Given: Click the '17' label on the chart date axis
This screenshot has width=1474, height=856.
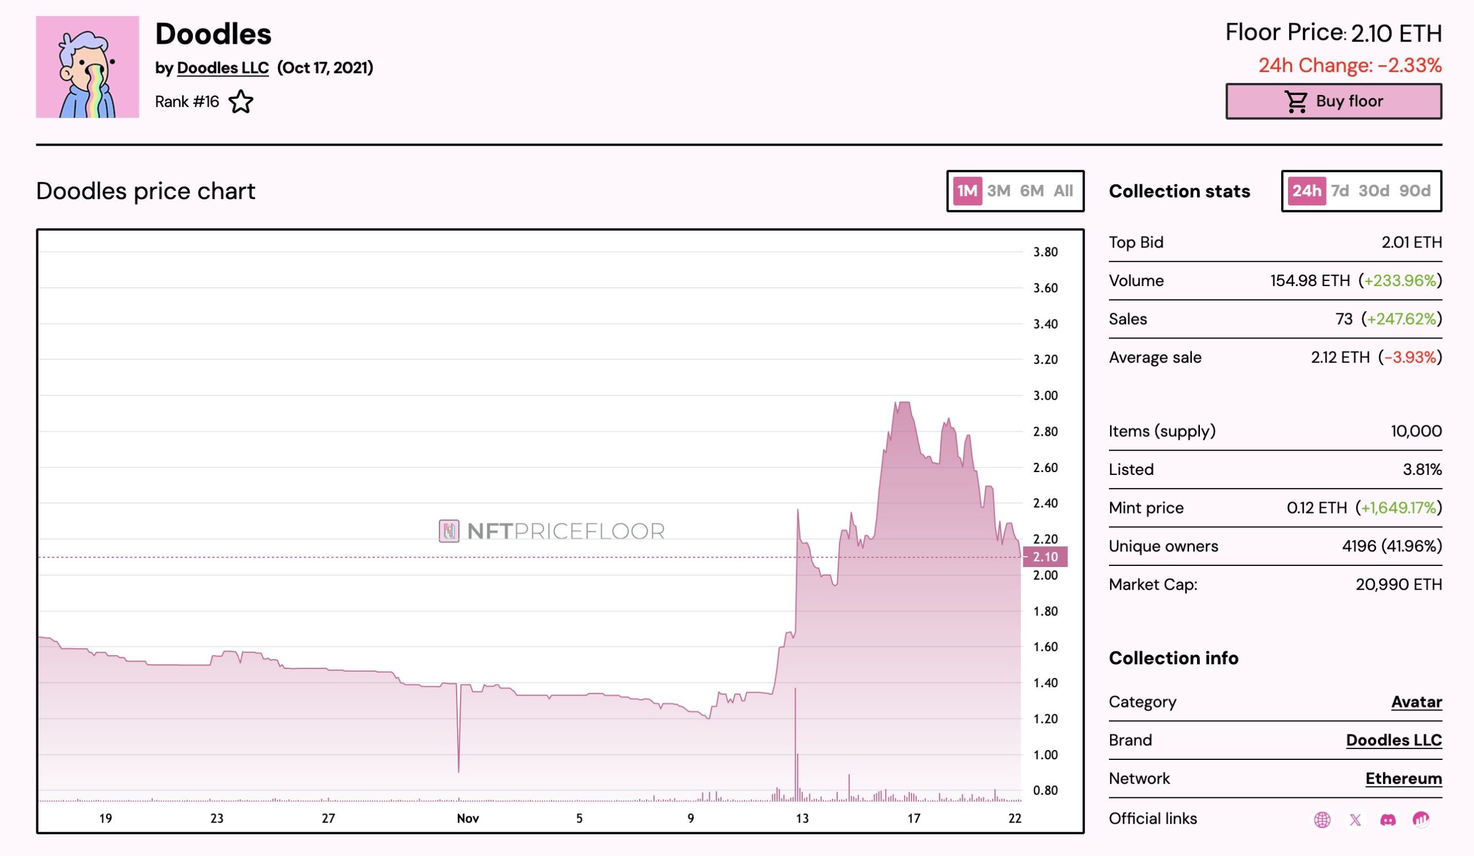Looking at the screenshot, I should click(914, 819).
